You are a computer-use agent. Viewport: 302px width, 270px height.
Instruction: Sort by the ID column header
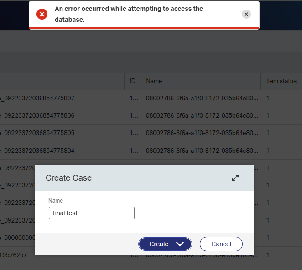[132, 81]
